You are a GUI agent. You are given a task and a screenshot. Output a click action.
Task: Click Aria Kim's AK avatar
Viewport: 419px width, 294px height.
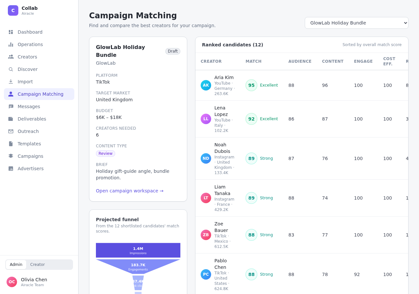point(206,85)
